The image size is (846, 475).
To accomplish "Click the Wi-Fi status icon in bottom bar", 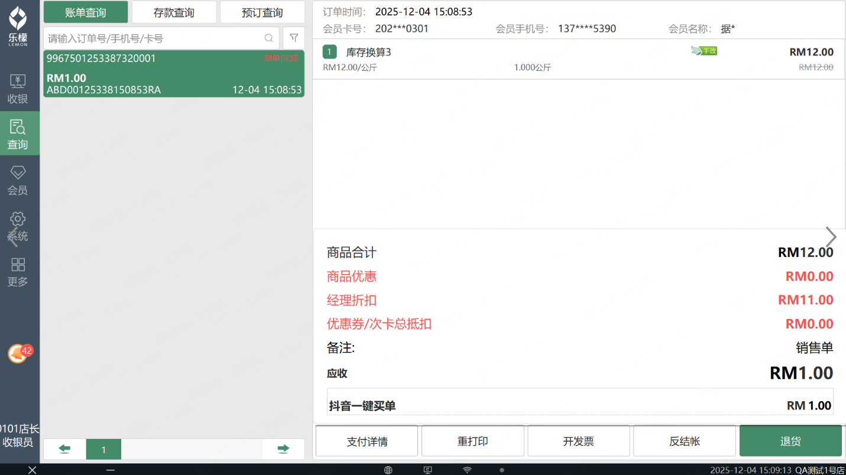I will [x=467, y=470].
